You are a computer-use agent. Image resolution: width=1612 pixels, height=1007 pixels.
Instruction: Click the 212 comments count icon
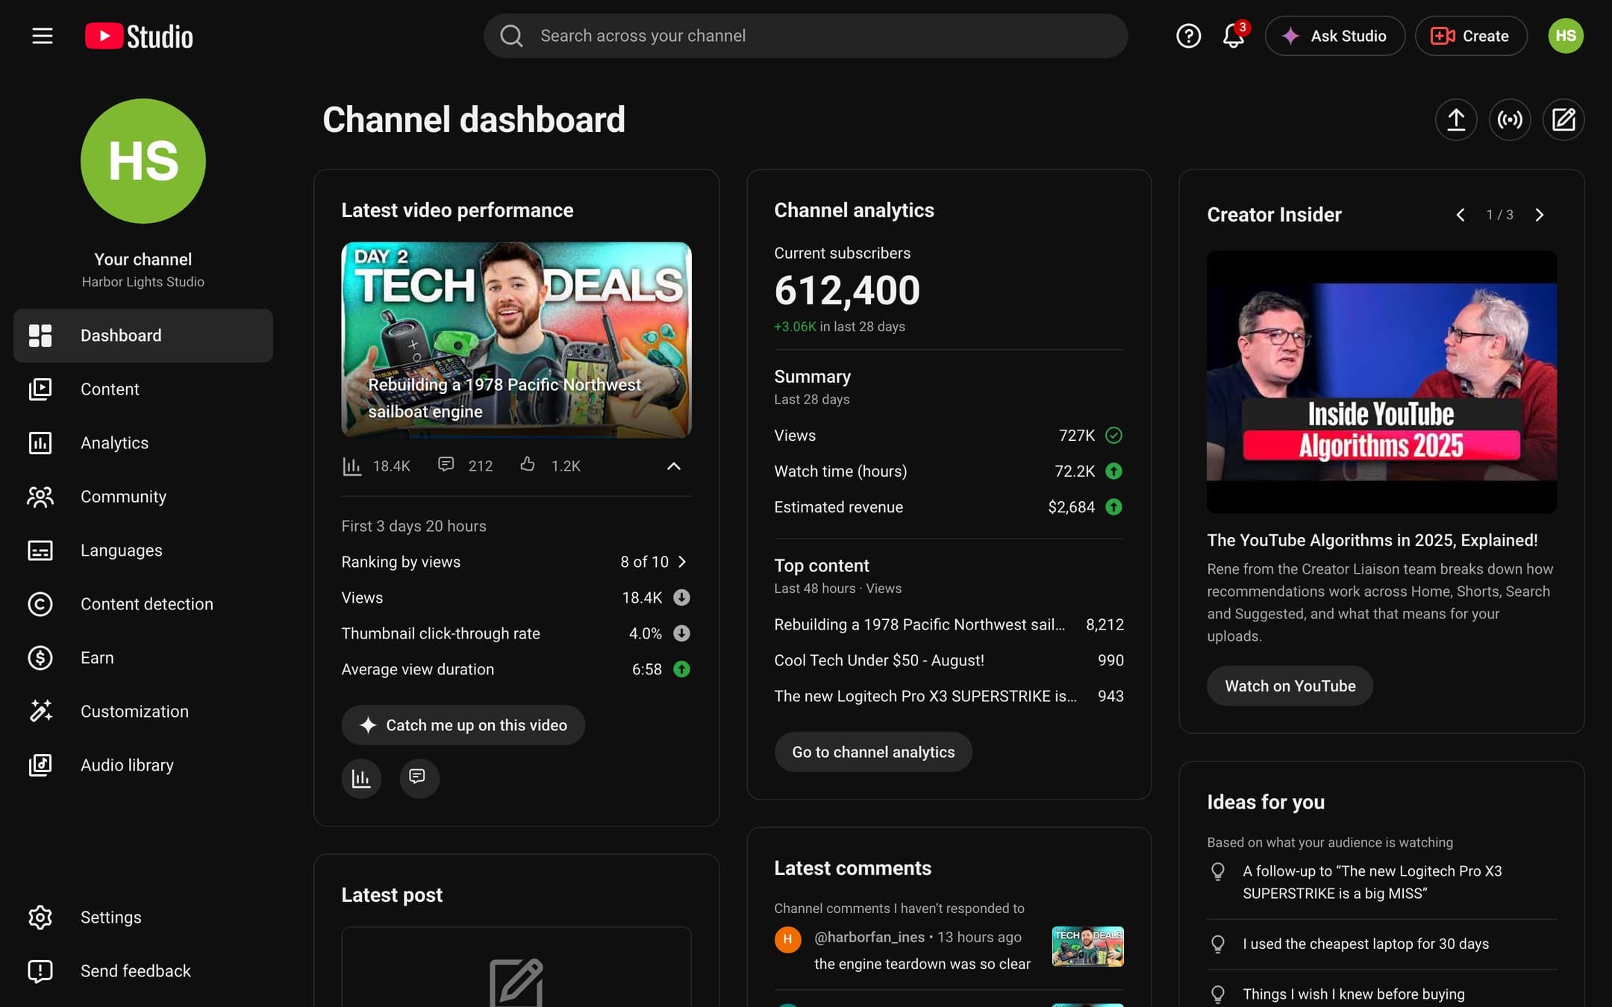pos(446,465)
